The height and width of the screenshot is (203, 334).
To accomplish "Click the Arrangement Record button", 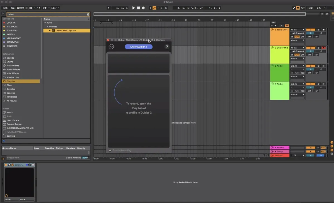I will pyautogui.click(x=143, y=8).
